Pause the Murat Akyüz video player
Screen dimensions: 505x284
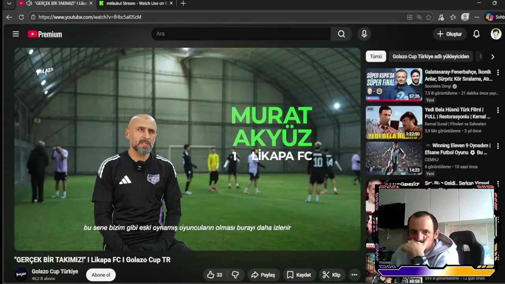tap(187, 149)
